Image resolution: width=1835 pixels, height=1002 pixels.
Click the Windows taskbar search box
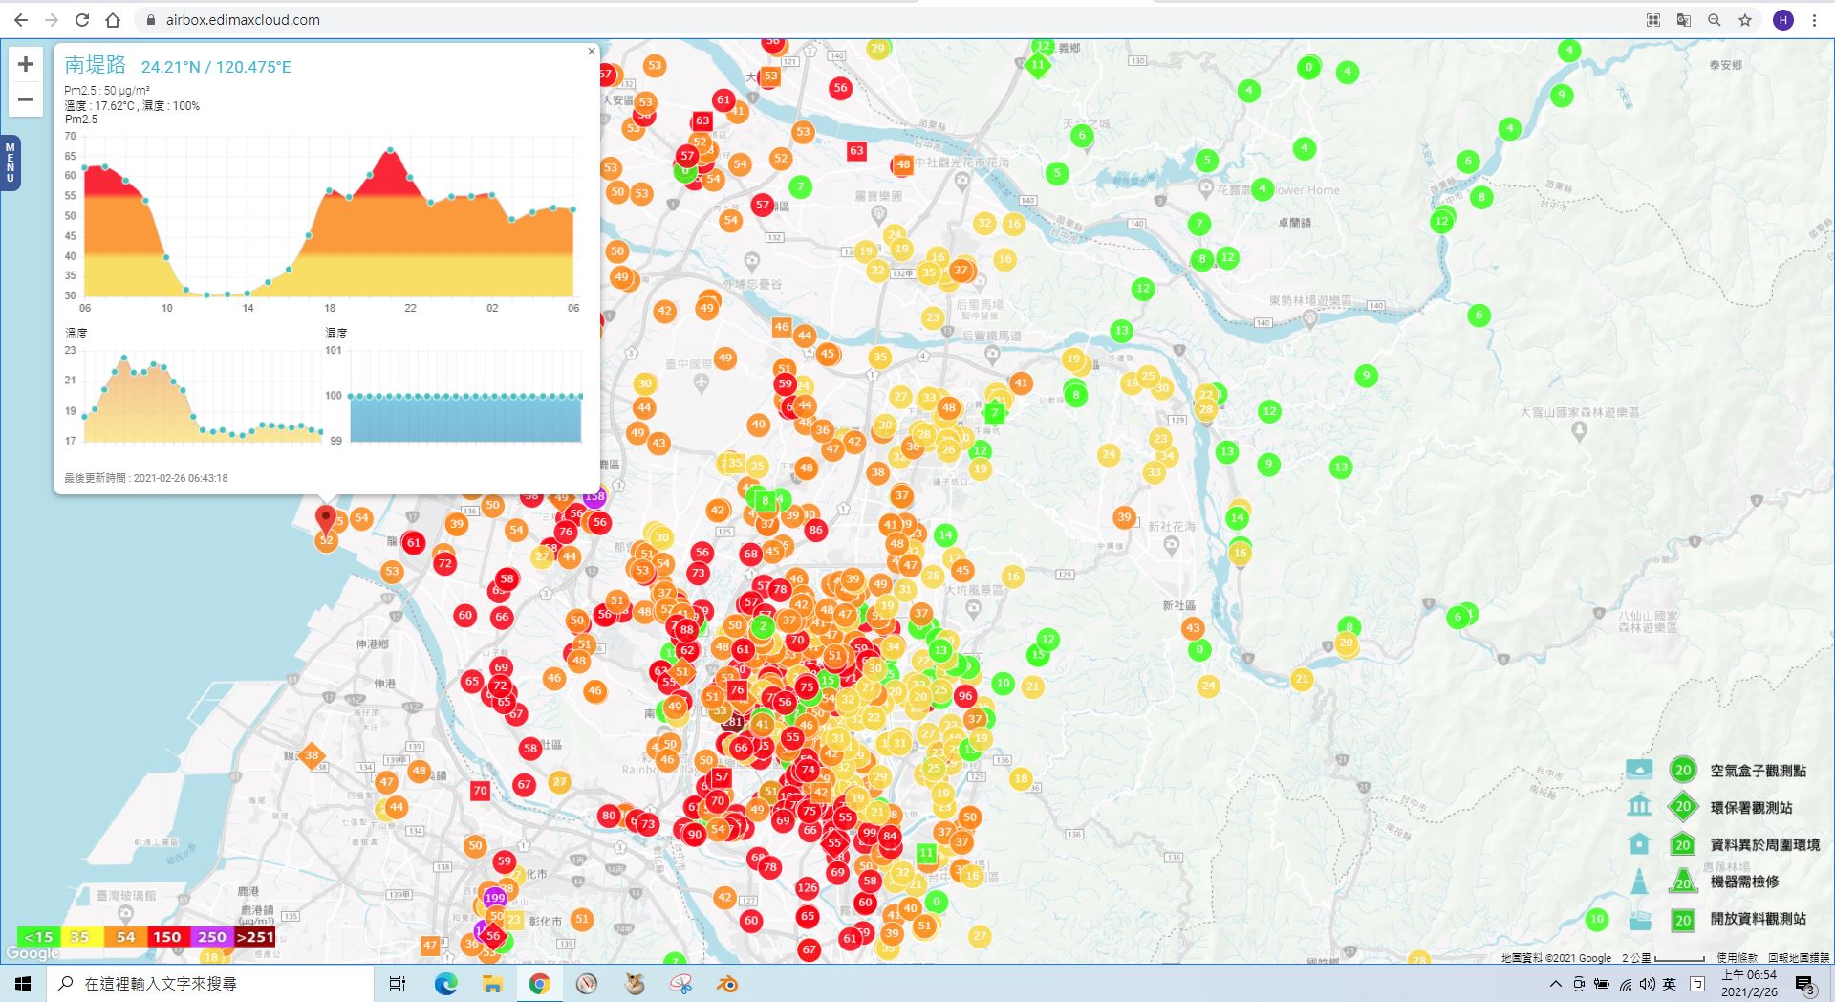210,983
